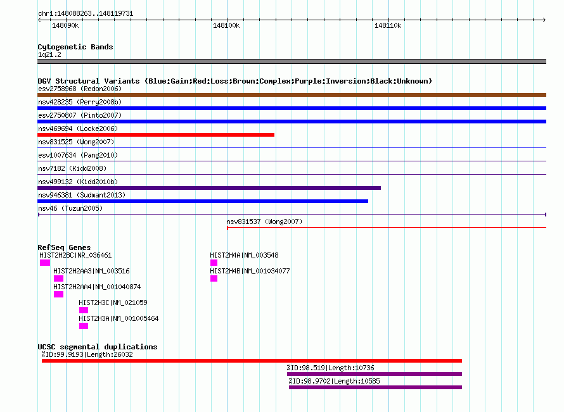Click the "nsv428235 (Perry2008b)" label
564x412 pixels.
[80, 102]
